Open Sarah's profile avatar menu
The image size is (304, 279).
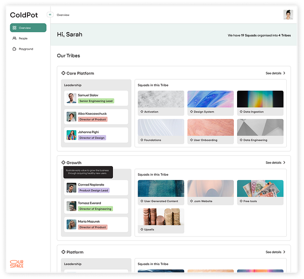(288, 15)
